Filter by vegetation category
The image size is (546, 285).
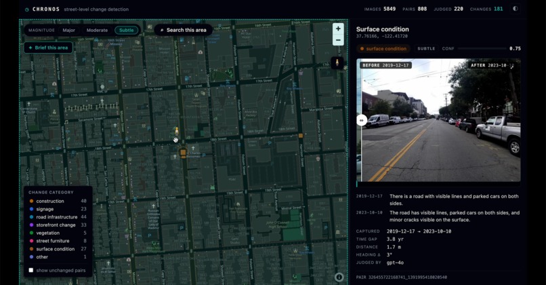point(58,233)
